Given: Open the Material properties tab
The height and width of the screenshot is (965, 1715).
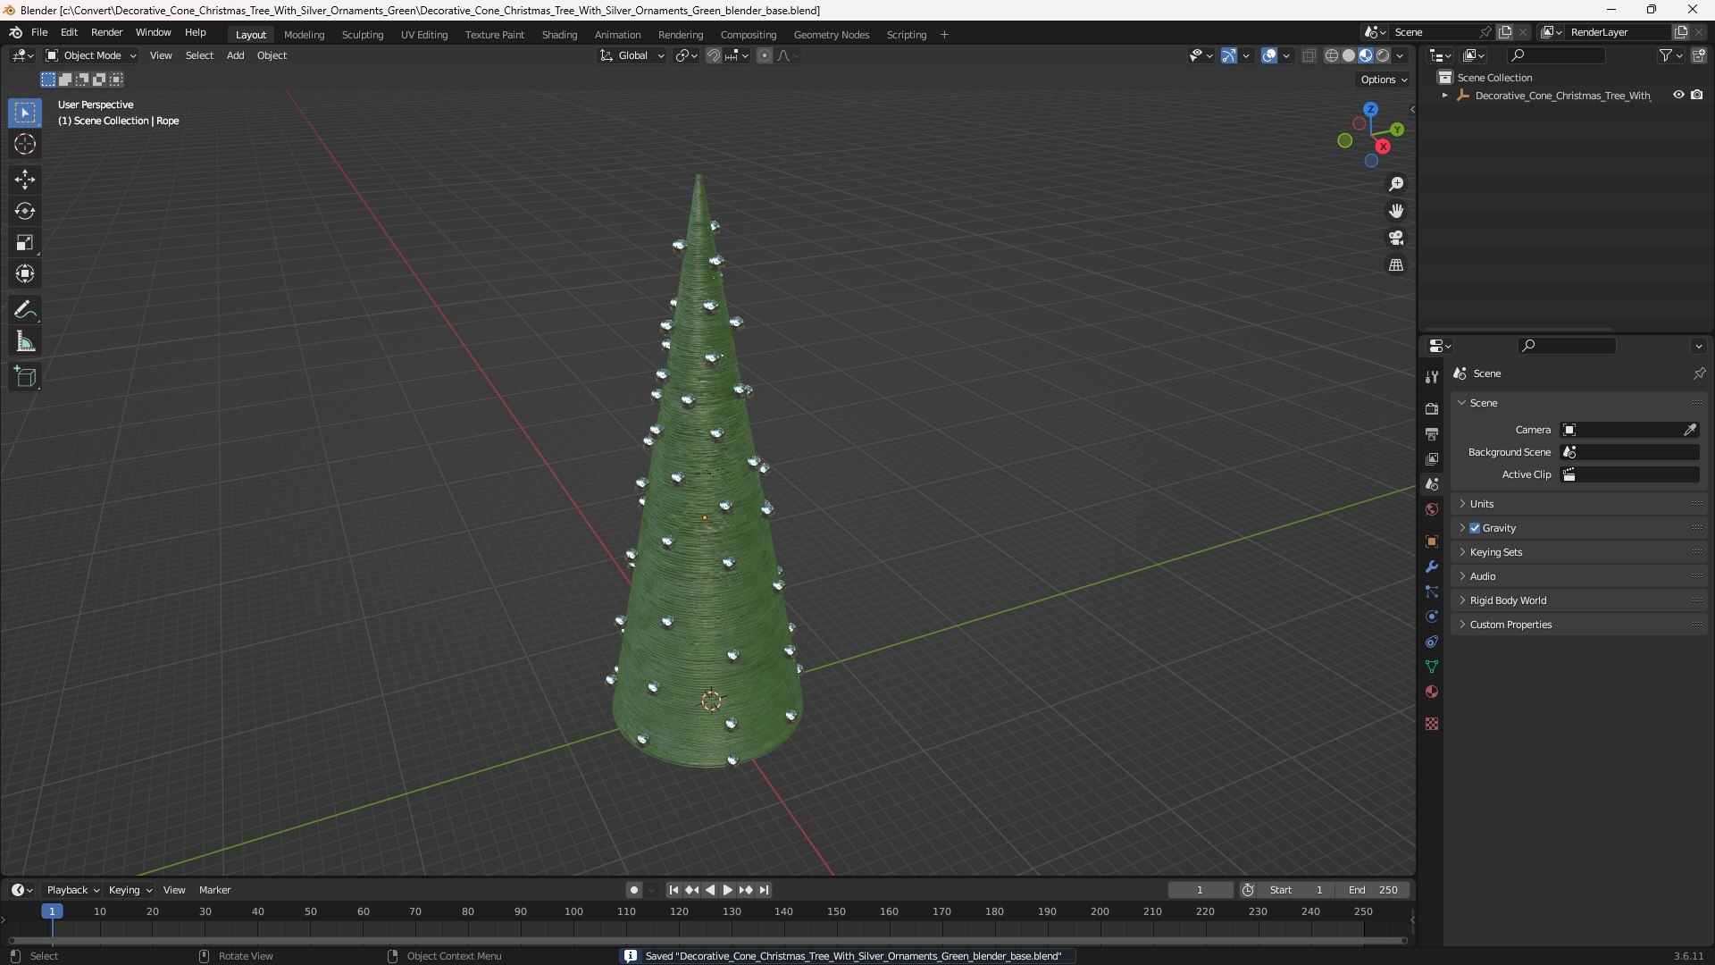Looking at the screenshot, I should coord(1432,692).
